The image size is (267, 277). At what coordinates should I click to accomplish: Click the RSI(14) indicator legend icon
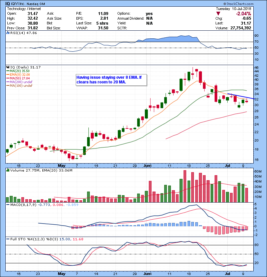[8, 33]
